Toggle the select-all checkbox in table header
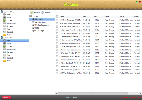Viewport: 142px width, 100px height. tap(57, 17)
